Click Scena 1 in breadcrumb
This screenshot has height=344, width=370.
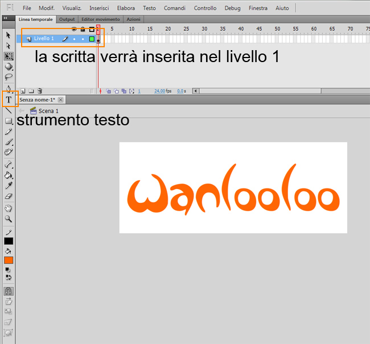[x=48, y=111]
